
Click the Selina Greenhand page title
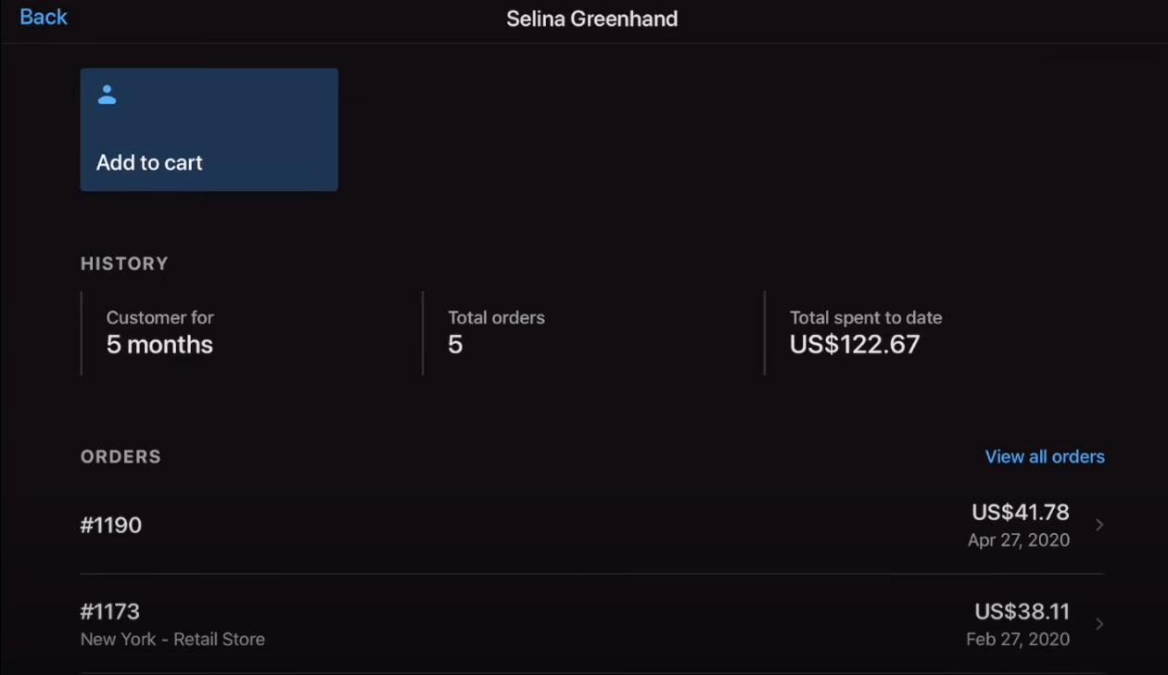pyautogui.click(x=591, y=19)
